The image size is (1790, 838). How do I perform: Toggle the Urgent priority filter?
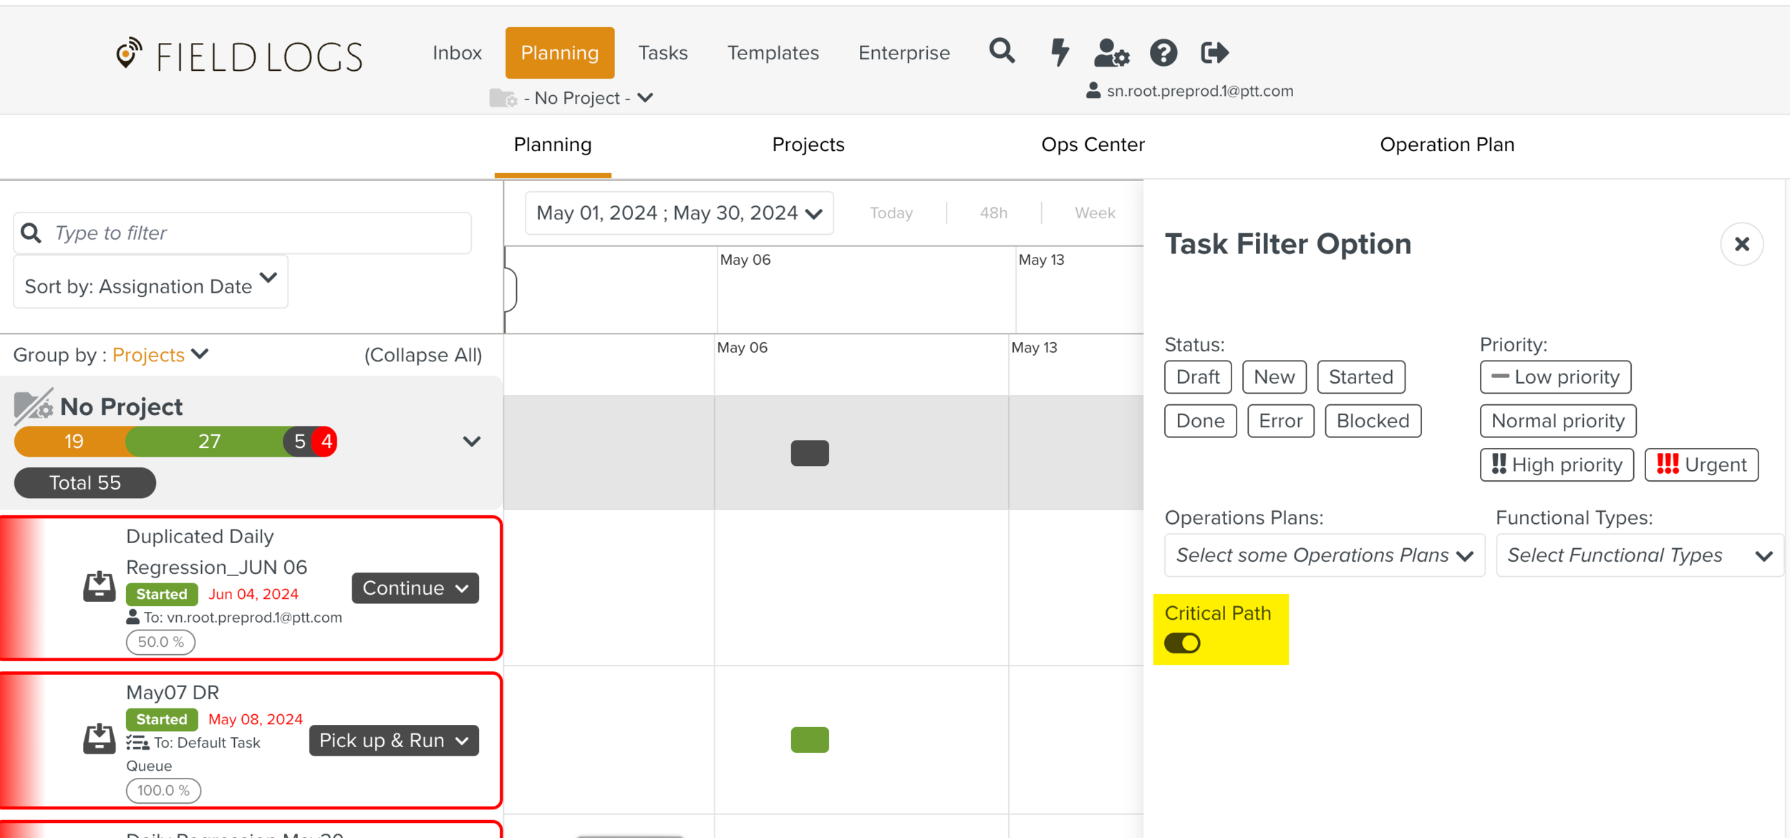1701,465
